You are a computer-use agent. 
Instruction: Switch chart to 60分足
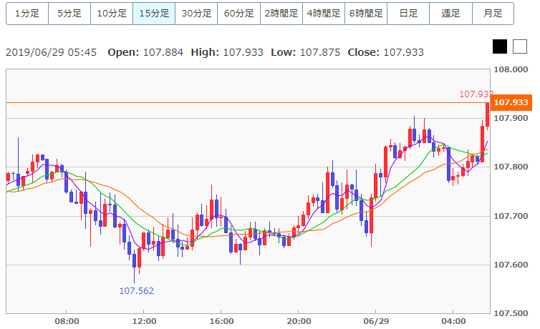[238, 14]
